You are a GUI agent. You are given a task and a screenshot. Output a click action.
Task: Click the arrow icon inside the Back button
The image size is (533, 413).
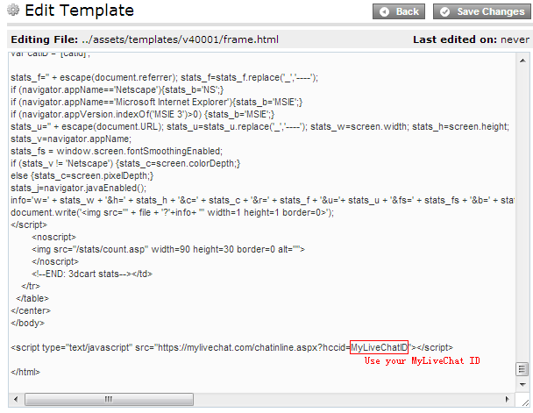tap(382, 11)
